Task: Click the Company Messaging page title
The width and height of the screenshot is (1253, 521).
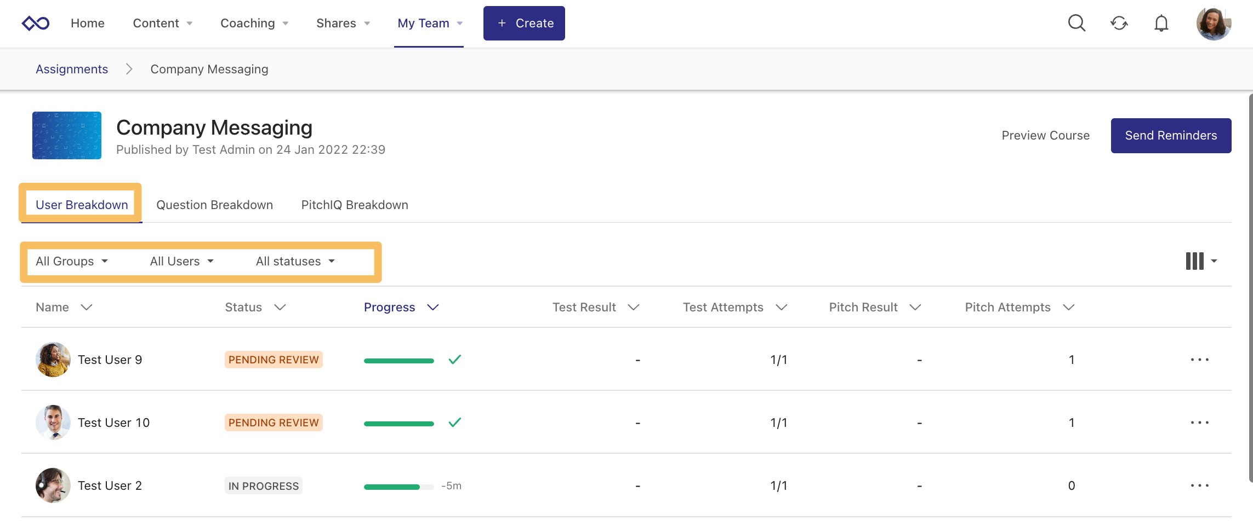Action: tap(214, 128)
